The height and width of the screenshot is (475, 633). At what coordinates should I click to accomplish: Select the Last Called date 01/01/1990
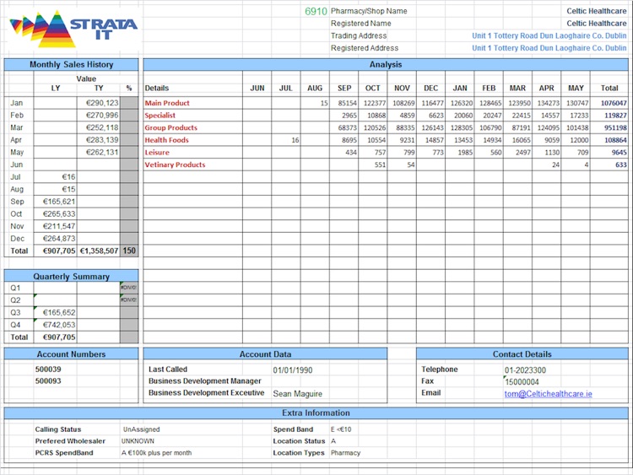(x=293, y=370)
